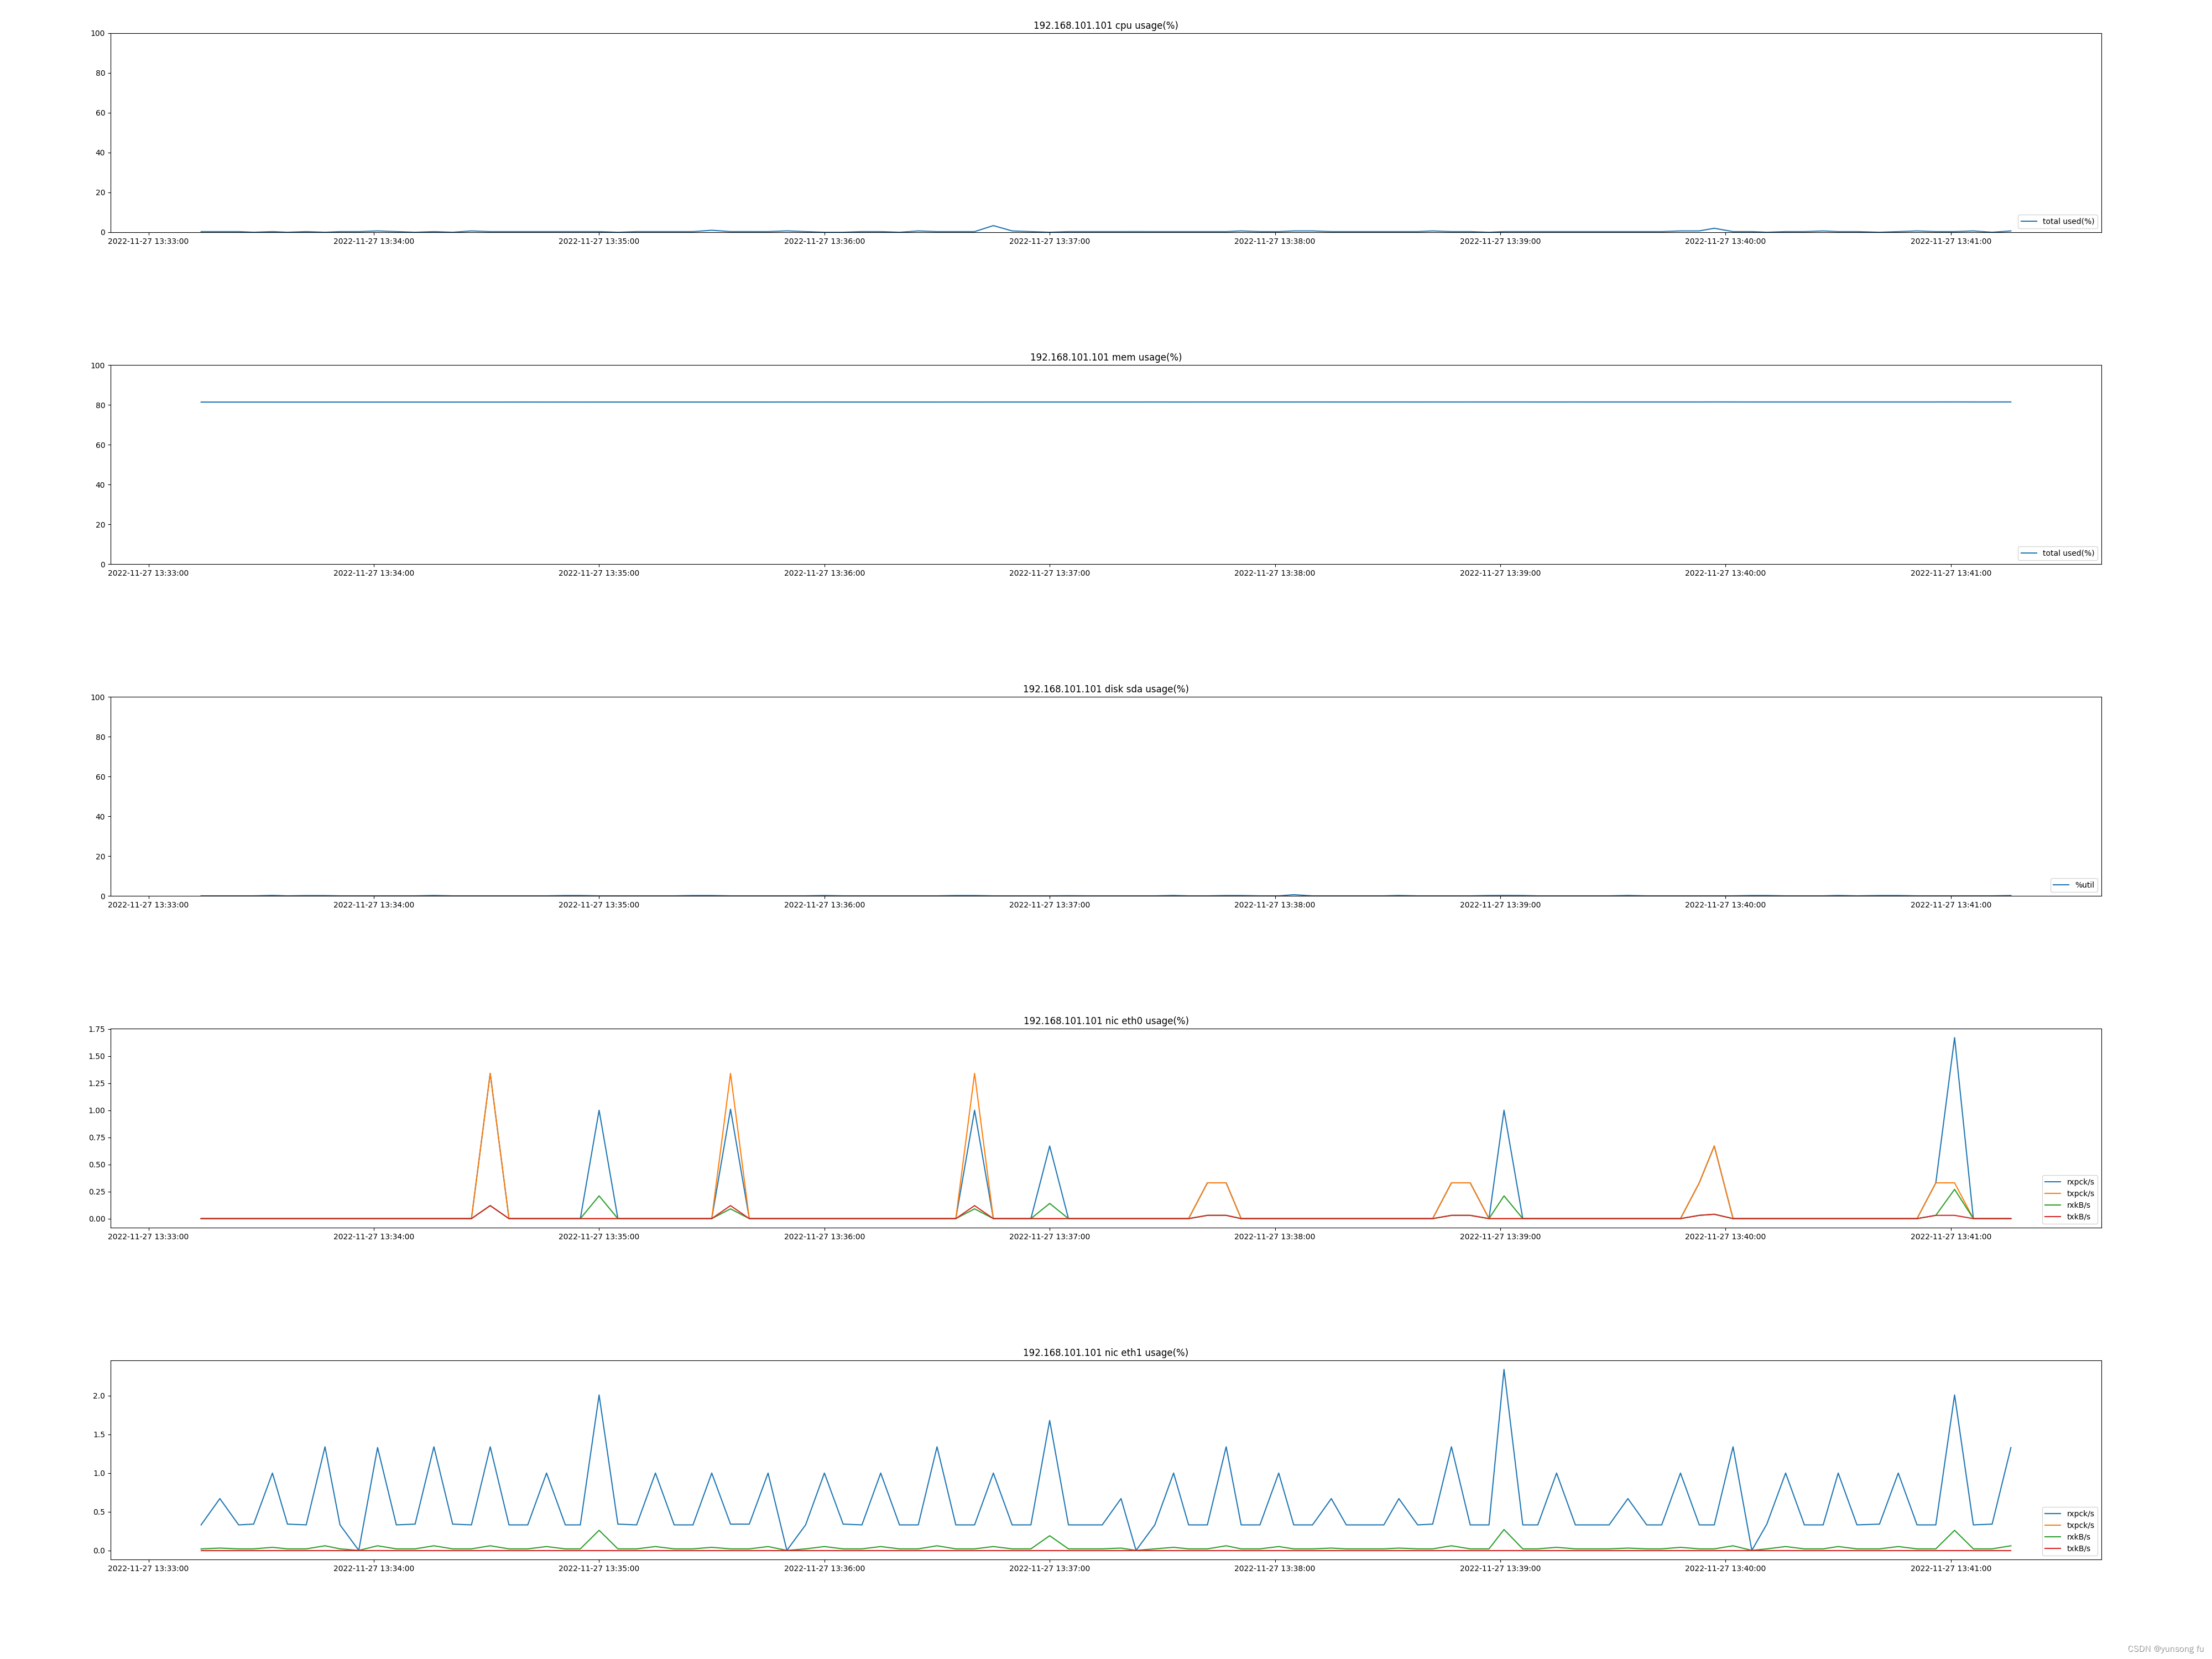Click the '1.75' y-axis label on eth0 chart
The image size is (2212, 1659).
[x=96, y=1029]
